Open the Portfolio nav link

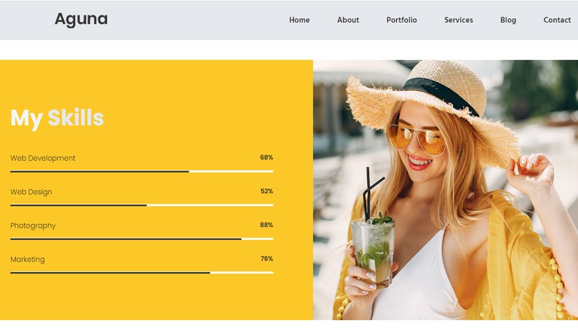pyautogui.click(x=402, y=20)
